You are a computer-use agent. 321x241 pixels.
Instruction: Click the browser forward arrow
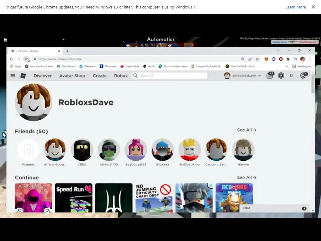click(x=18, y=59)
